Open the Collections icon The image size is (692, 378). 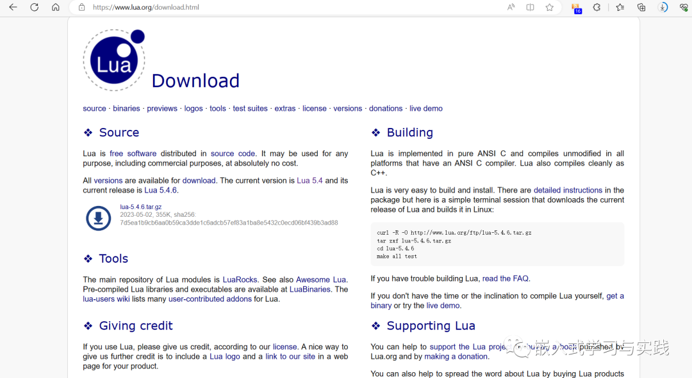pos(641,7)
